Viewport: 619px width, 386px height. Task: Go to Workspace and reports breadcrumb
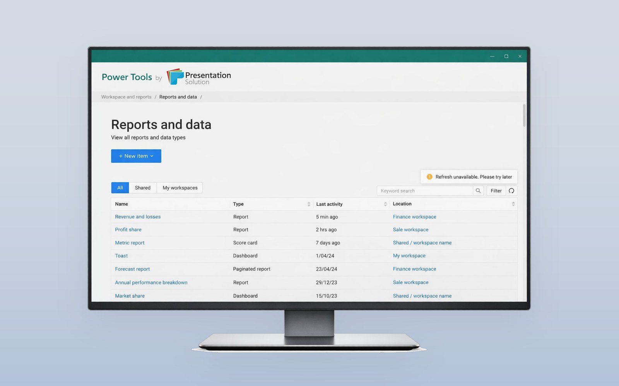pyautogui.click(x=127, y=97)
